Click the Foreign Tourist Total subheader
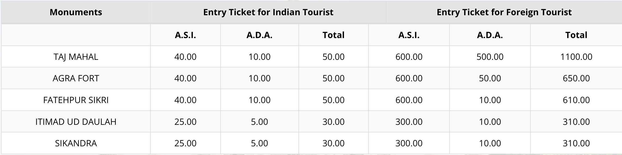The width and height of the screenshot is (622, 155). (576, 35)
